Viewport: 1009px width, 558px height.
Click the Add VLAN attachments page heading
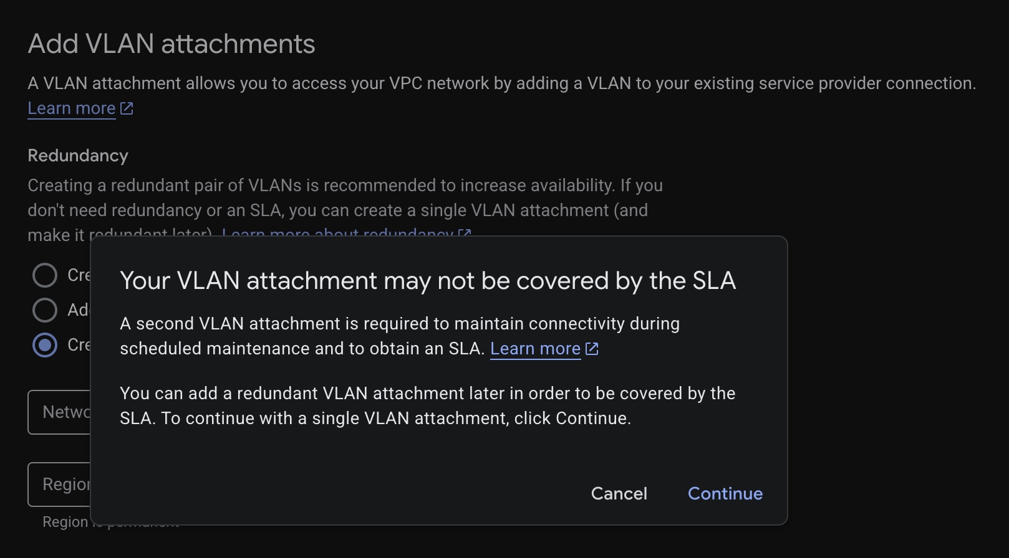coord(171,44)
